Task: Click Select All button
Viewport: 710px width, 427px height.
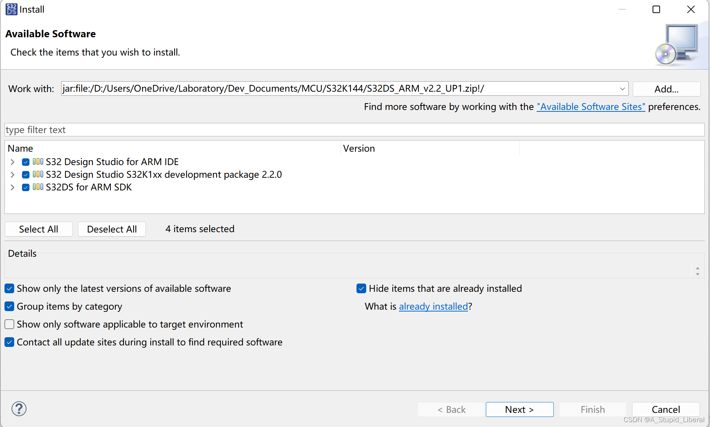Action: tap(39, 229)
